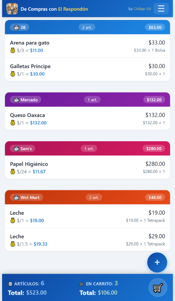
Task: Collapse the 3B store group header
Action: point(87,27)
